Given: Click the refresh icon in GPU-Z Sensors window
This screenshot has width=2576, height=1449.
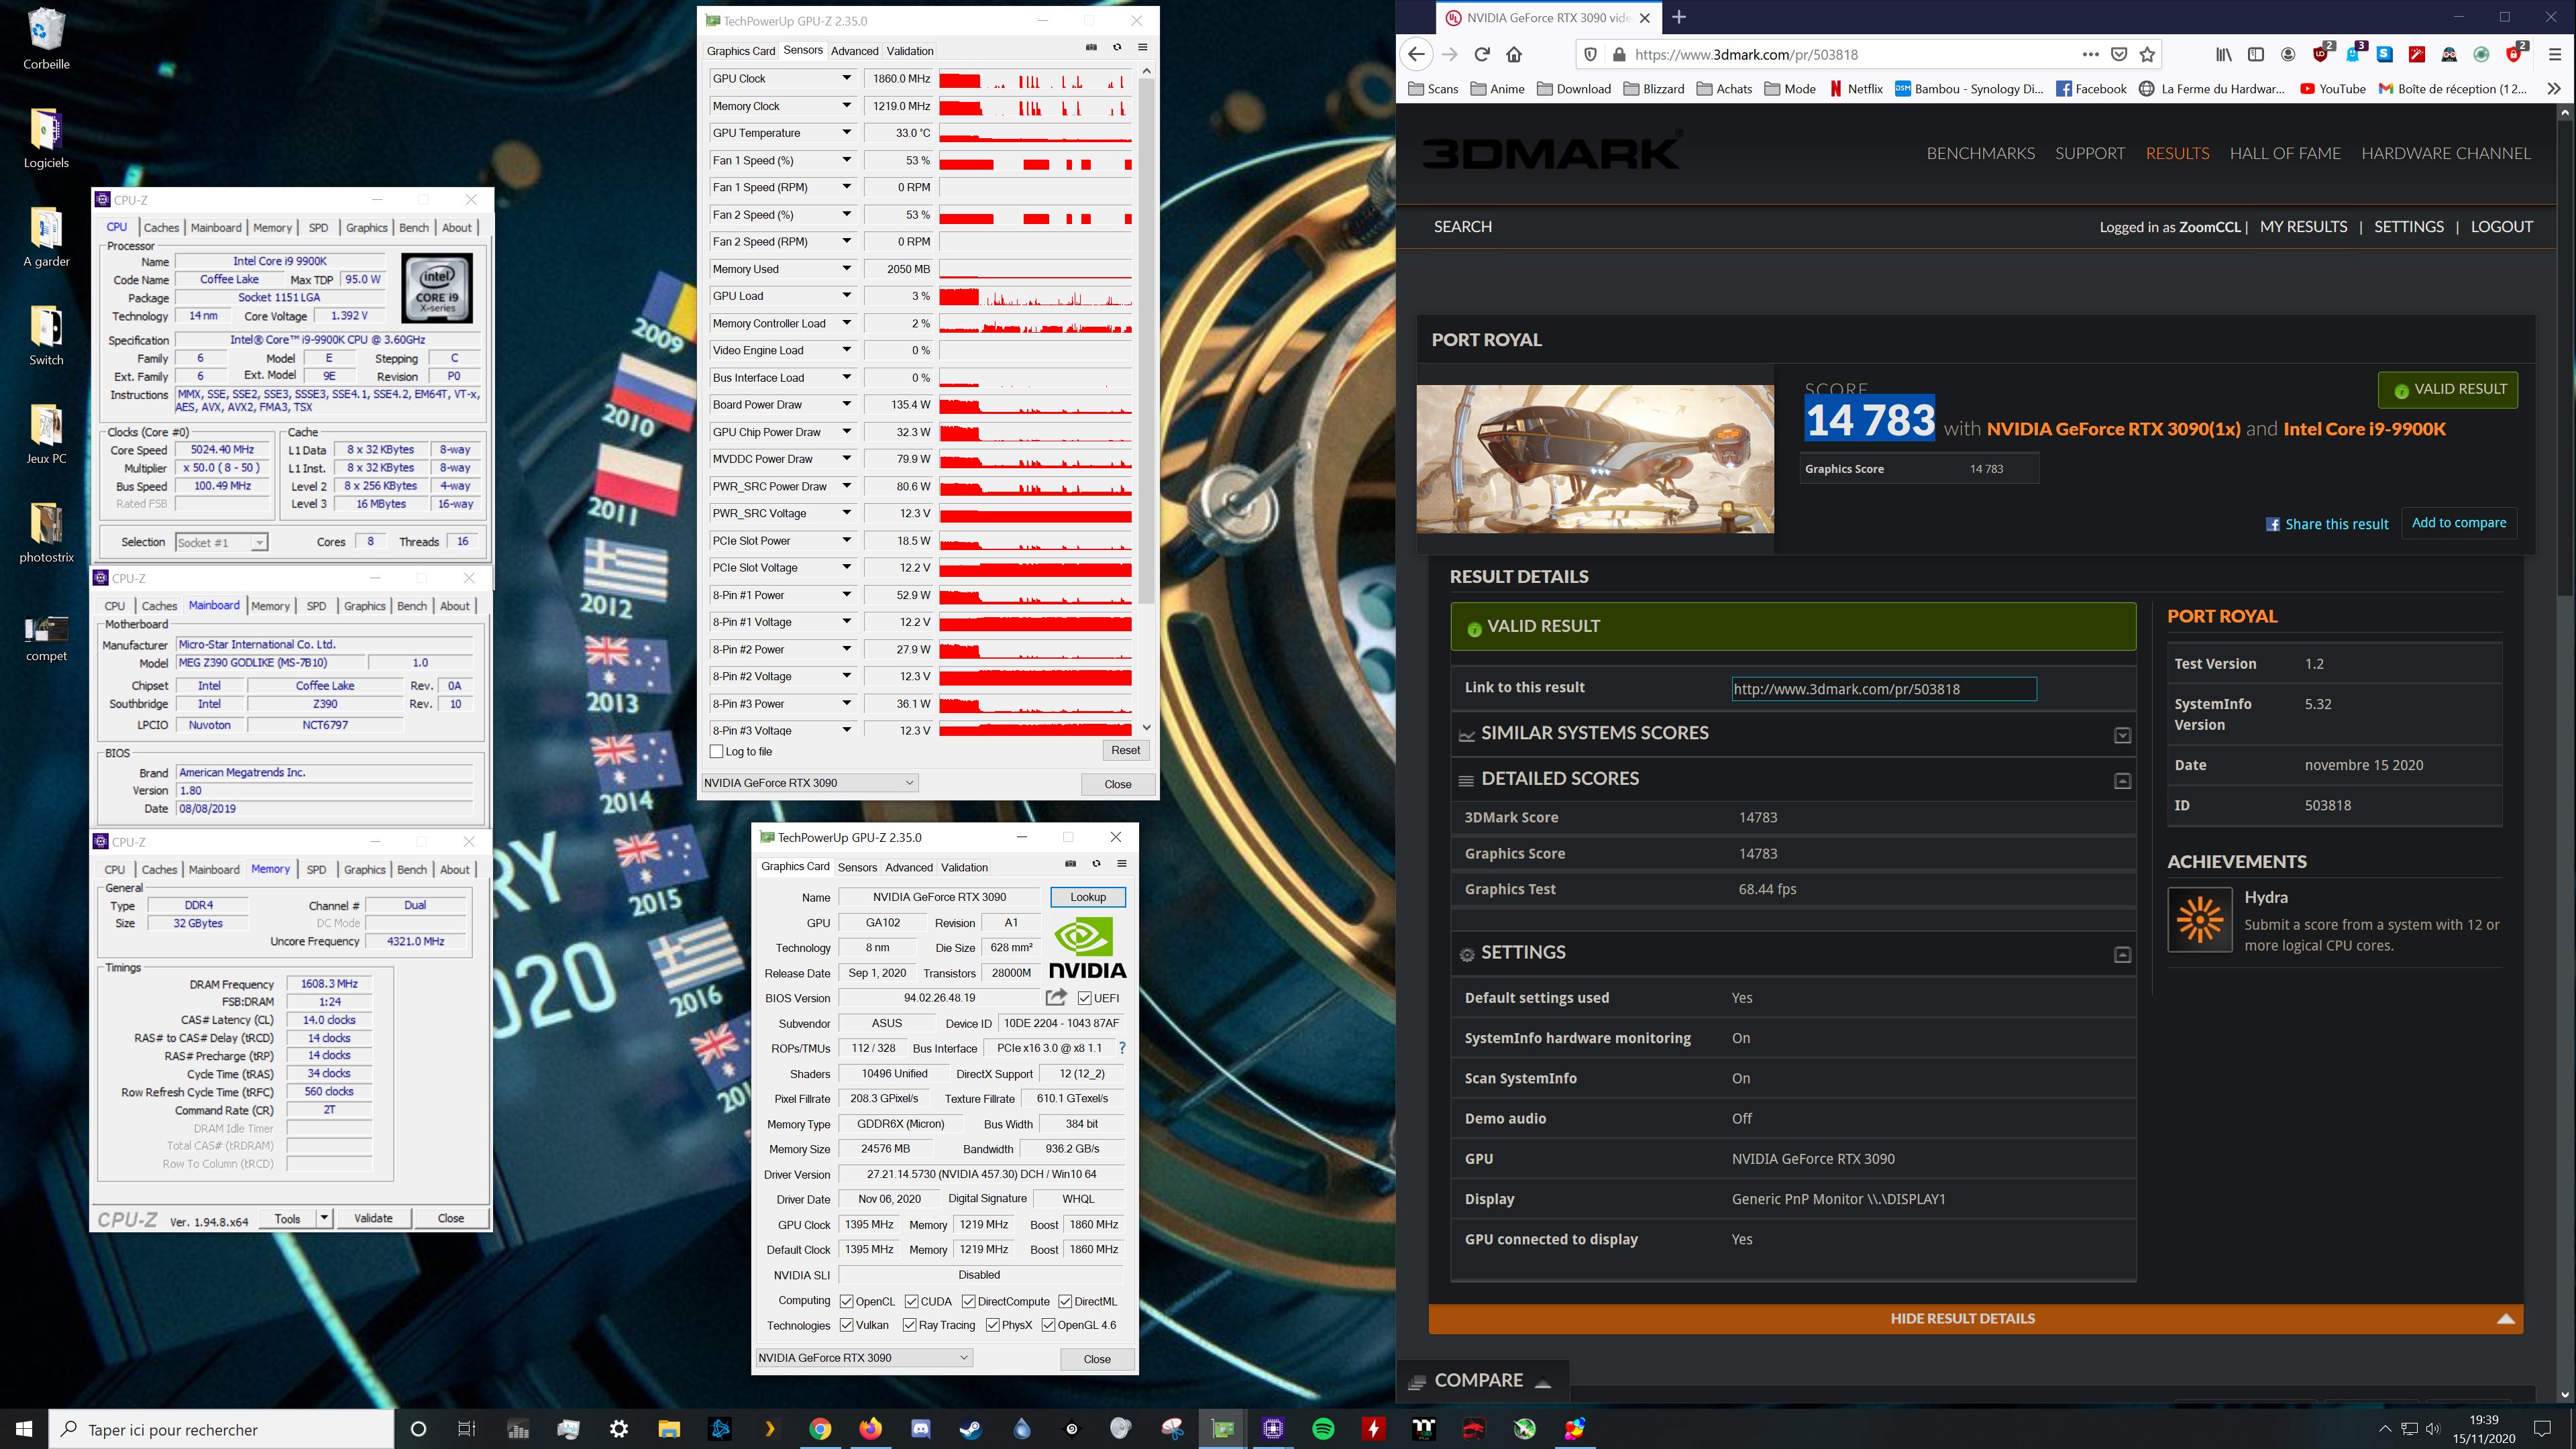Looking at the screenshot, I should coord(1117,47).
